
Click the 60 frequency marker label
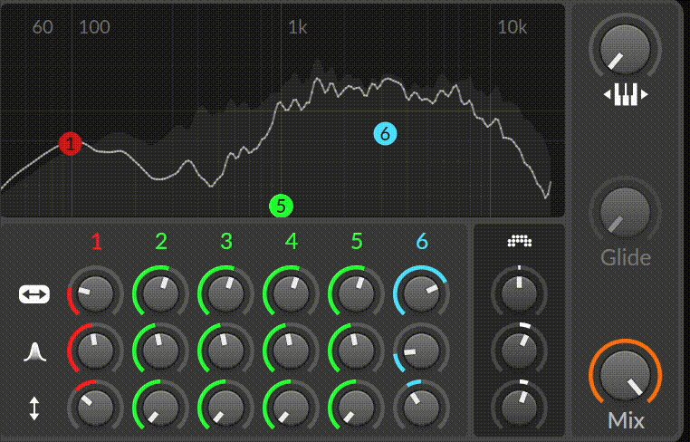[43, 27]
